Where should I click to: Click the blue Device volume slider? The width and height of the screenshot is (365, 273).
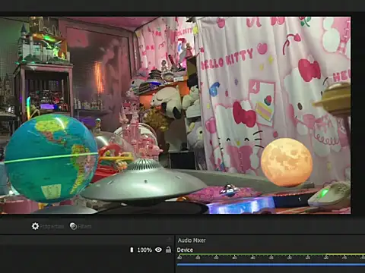[x=271, y=265]
